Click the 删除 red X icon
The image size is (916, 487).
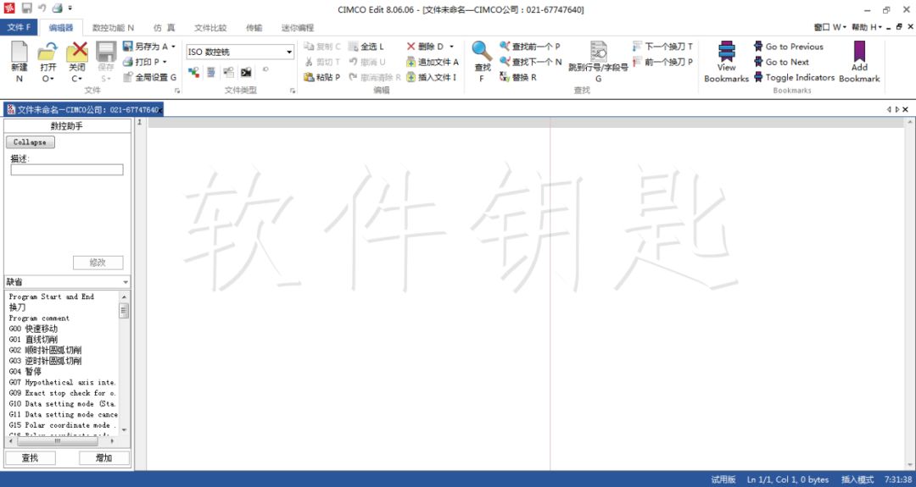pos(411,47)
